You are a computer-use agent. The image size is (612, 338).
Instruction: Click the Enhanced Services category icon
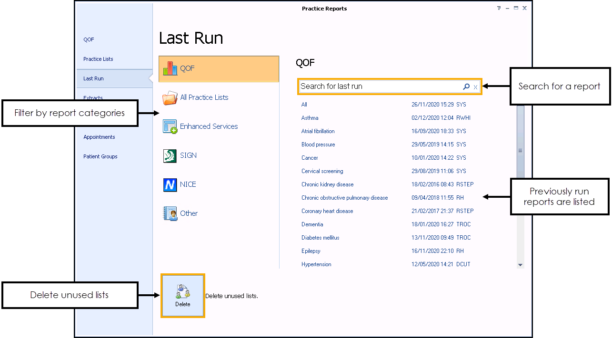170,126
